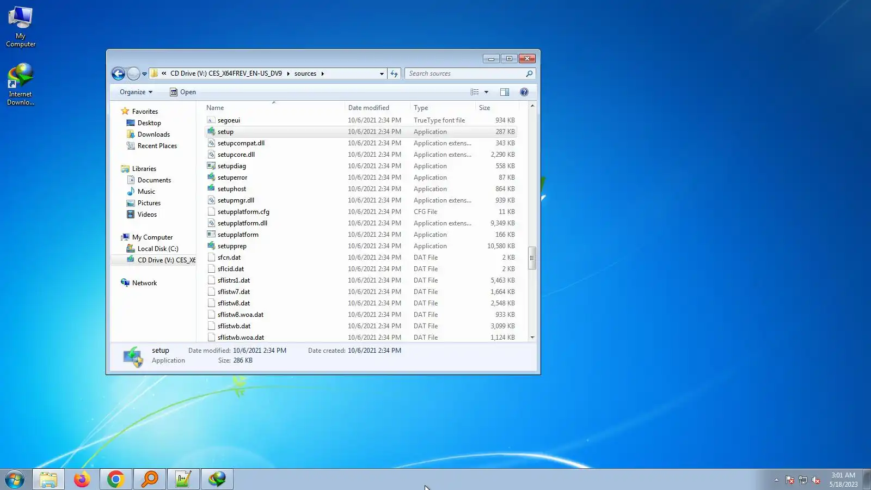This screenshot has width=871, height=490.
Task: Open Windows Explorer from the taskbar
Action: tap(48, 480)
